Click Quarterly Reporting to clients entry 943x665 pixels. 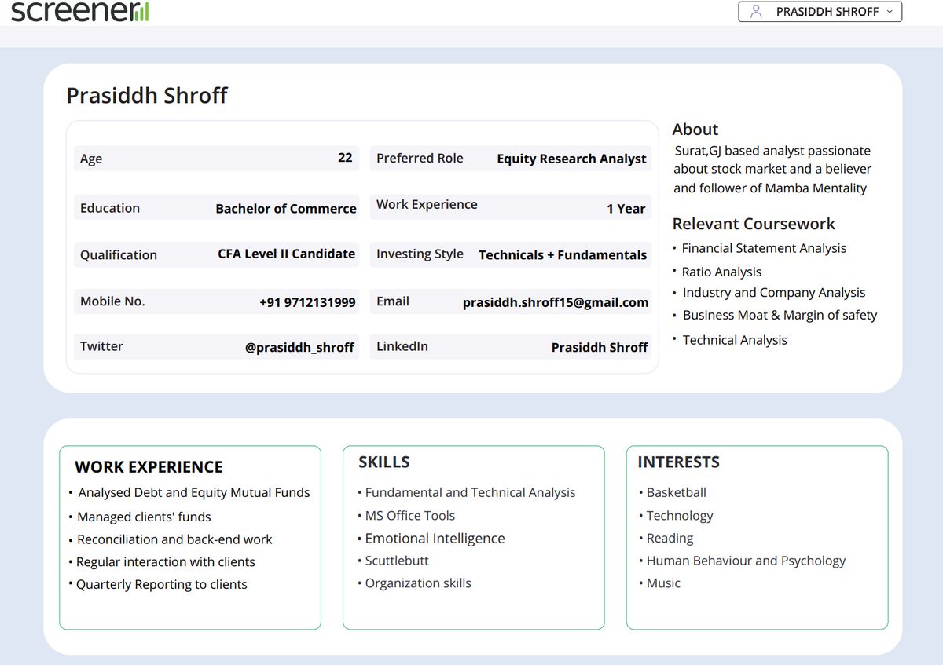[161, 584]
